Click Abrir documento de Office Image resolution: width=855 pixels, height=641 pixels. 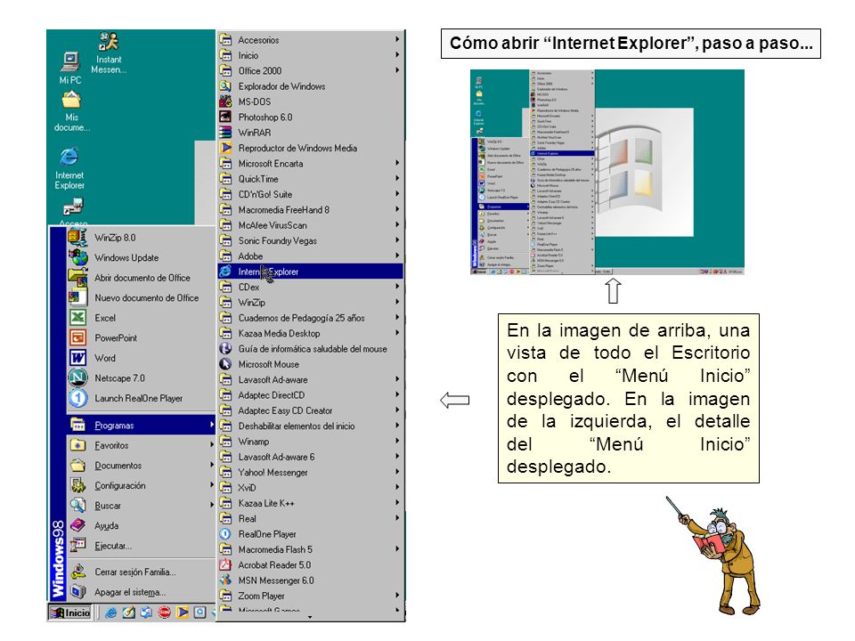[142, 278]
